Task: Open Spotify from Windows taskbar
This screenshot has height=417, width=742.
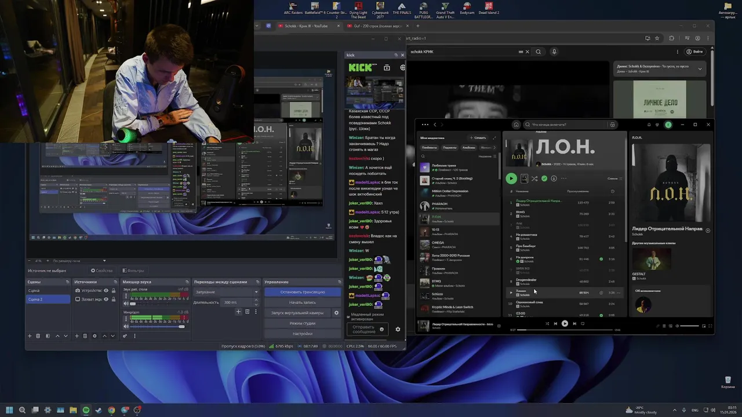Action: pos(86,410)
